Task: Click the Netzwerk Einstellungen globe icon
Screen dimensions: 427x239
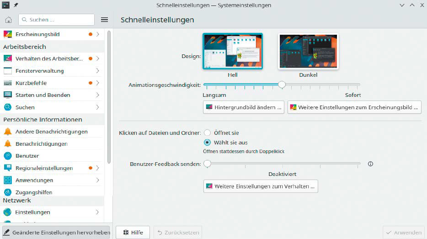Action: point(7,212)
